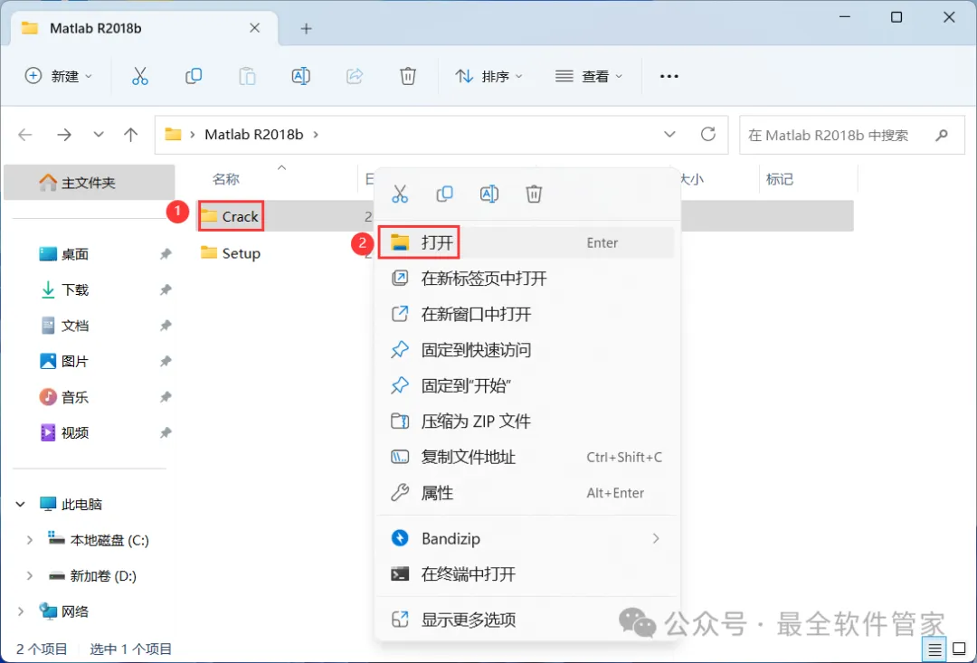Unpin 音乐 using its pin icon
977x663 pixels.
point(166,397)
